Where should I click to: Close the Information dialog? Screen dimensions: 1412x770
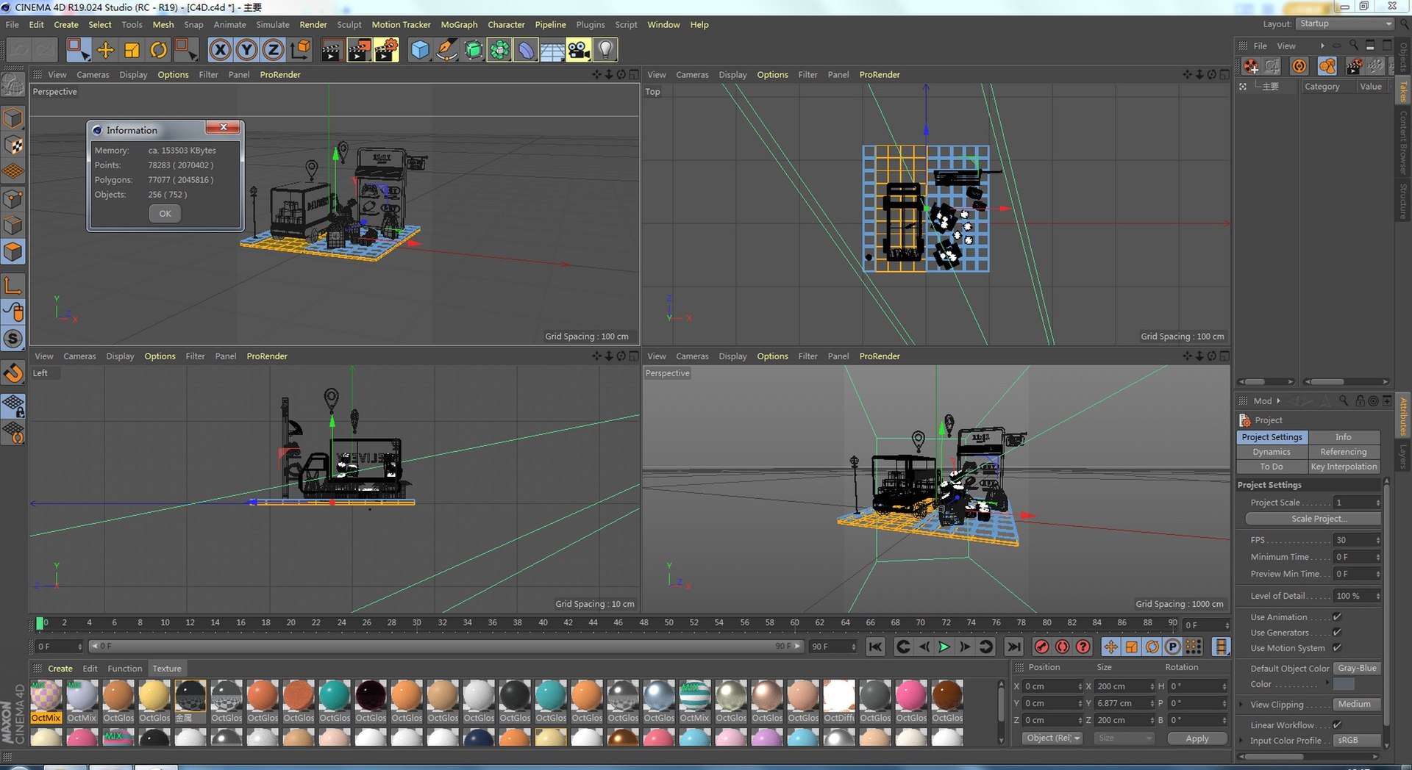pyautogui.click(x=223, y=127)
